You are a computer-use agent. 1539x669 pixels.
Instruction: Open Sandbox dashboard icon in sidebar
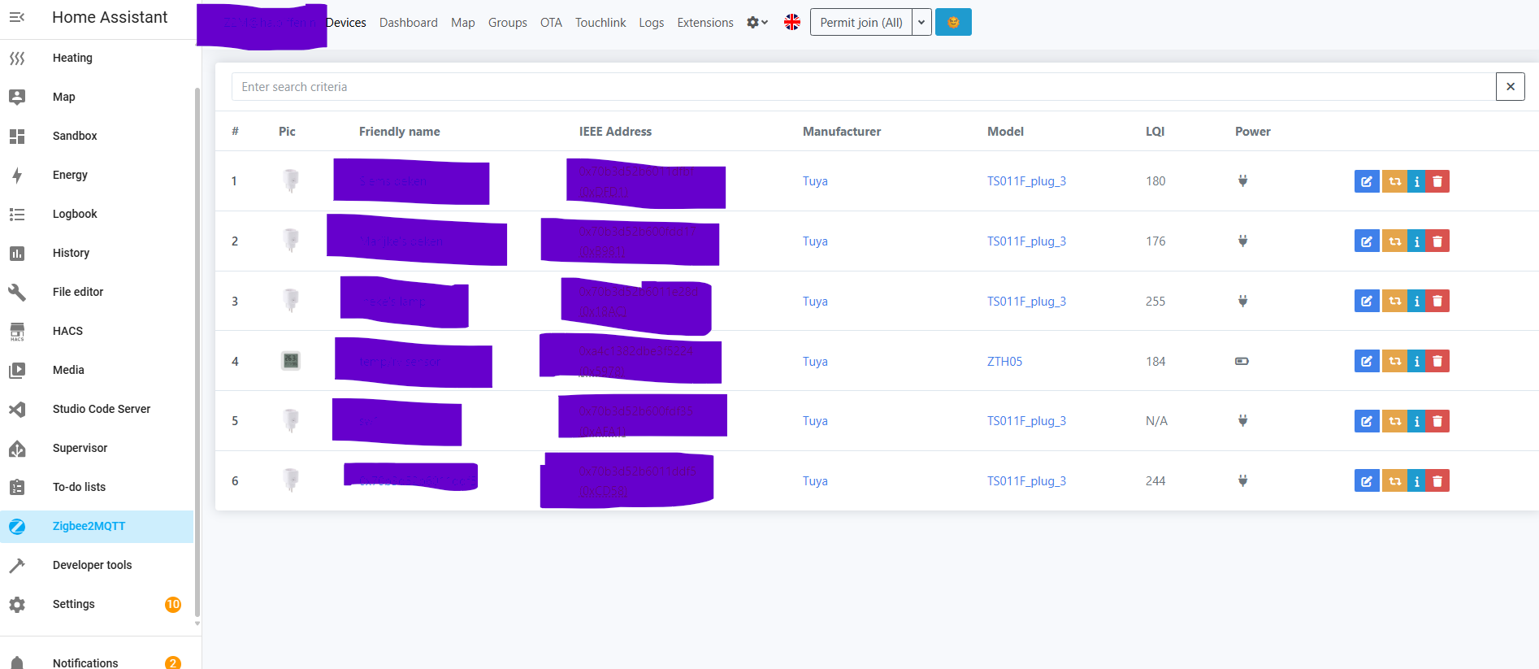[x=17, y=136]
